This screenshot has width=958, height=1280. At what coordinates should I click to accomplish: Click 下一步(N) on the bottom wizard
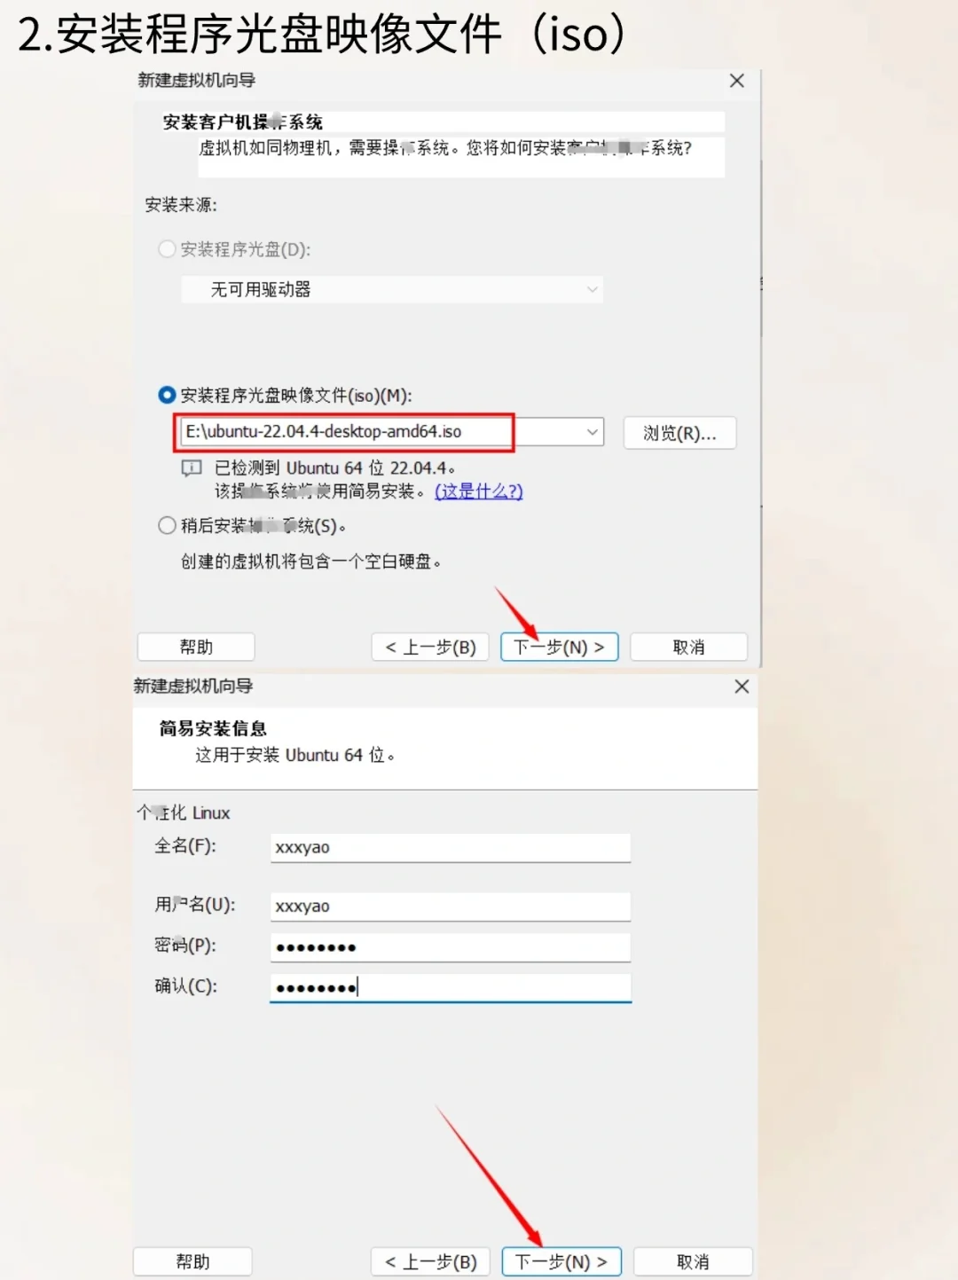(561, 1260)
